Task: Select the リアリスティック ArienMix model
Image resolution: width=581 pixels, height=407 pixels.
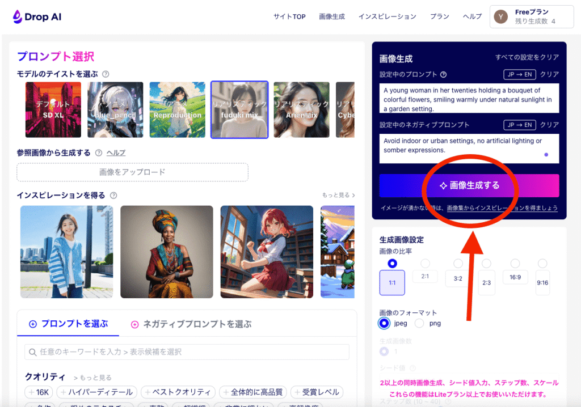Action: (302, 109)
